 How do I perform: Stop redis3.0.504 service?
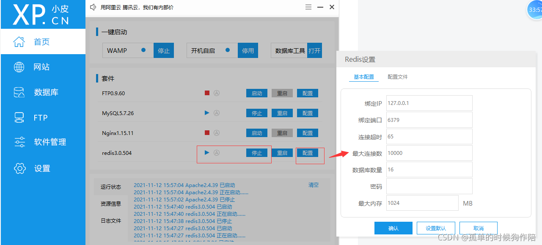pos(257,153)
